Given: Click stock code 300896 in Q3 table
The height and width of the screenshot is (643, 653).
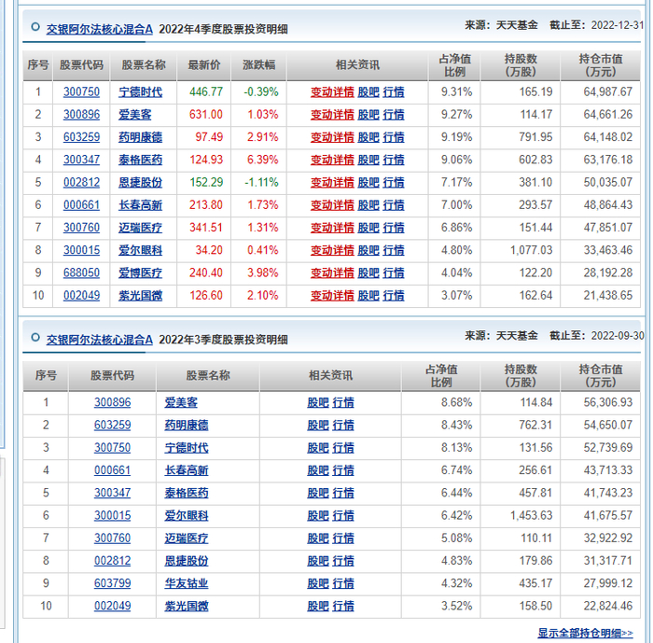Looking at the screenshot, I should pos(112,402).
